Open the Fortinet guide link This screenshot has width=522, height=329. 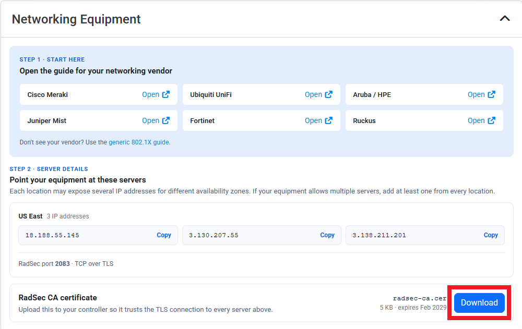pyautogui.click(x=313, y=120)
